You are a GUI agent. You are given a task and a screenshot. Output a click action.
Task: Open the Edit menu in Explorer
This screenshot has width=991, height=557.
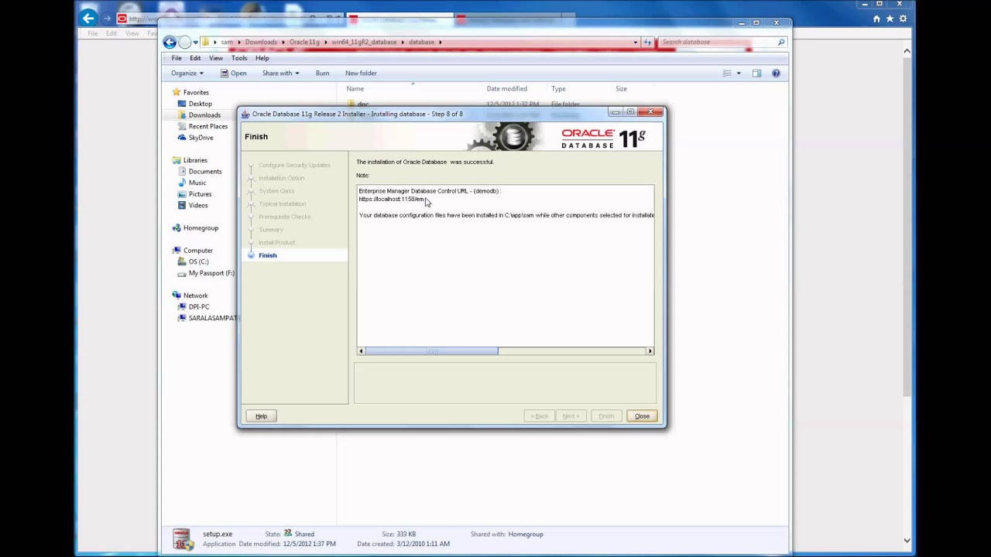(x=195, y=58)
